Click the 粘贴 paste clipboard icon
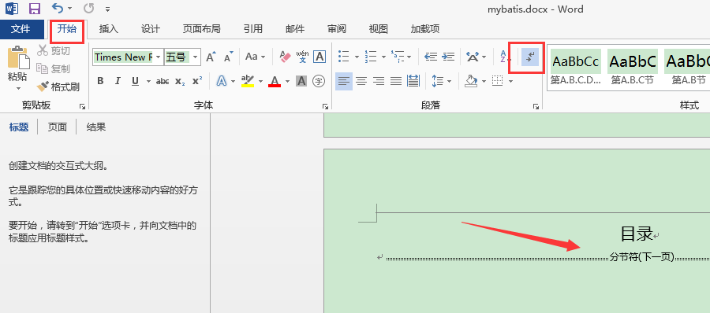The width and height of the screenshot is (710, 313). 18,58
